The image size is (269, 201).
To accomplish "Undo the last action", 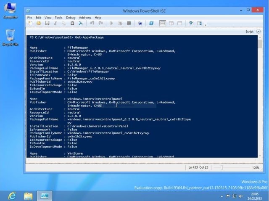I will coord(92,23).
